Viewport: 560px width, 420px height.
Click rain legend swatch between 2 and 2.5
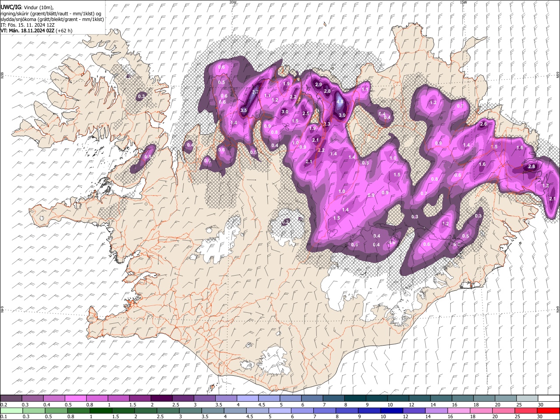pyautogui.click(x=147, y=410)
